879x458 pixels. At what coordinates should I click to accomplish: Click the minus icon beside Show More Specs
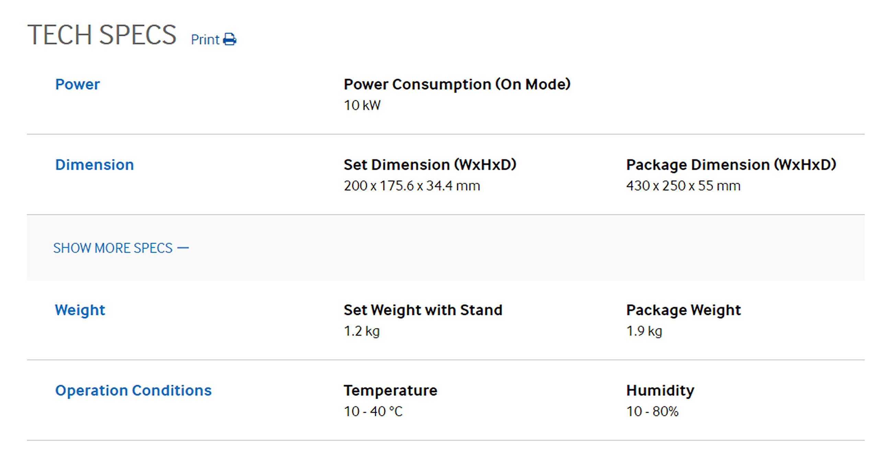pyautogui.click(x=183, y=248)
